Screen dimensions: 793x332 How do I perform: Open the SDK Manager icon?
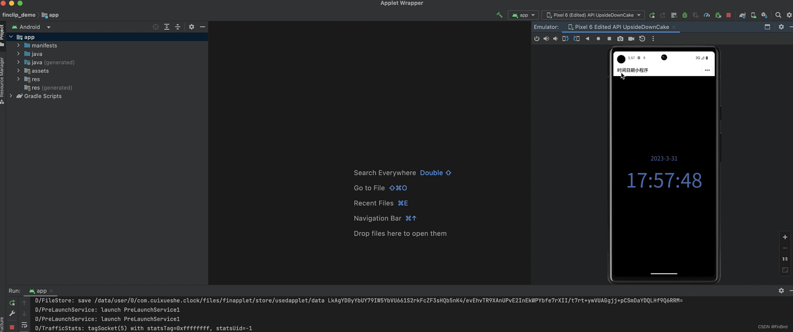764,15
